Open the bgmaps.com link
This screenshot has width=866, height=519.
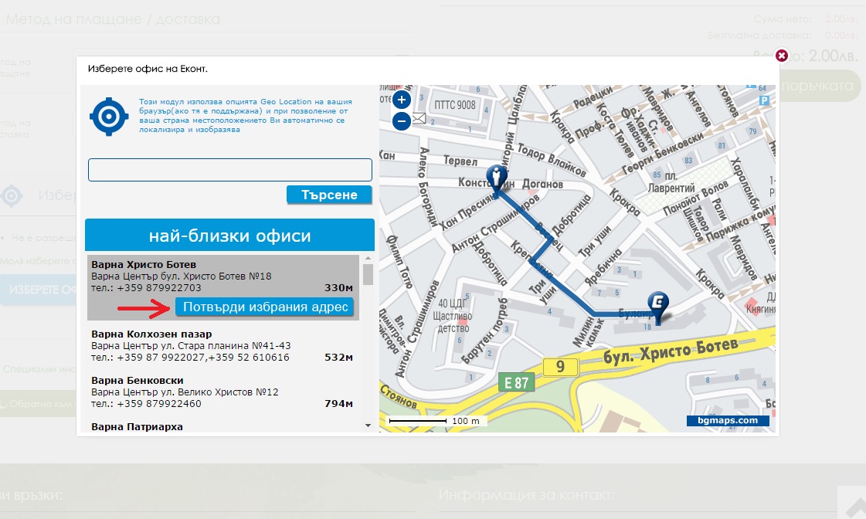point(727,420)
